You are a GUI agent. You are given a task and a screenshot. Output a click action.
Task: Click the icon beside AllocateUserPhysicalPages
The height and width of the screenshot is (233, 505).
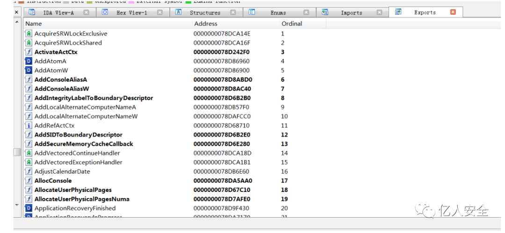click(x=29, y=190)
